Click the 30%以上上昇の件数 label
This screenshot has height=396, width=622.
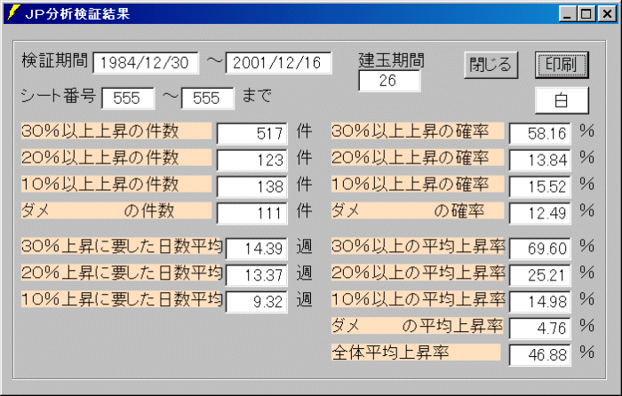pos(116,131)
